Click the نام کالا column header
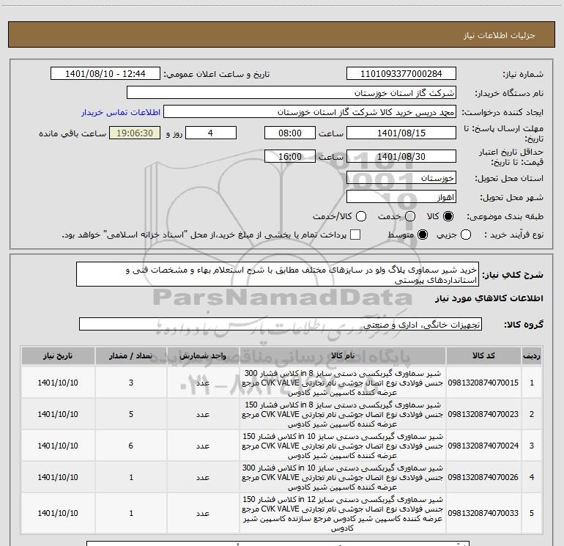Viewport: 564px width, 546px height. pos(343,355)
